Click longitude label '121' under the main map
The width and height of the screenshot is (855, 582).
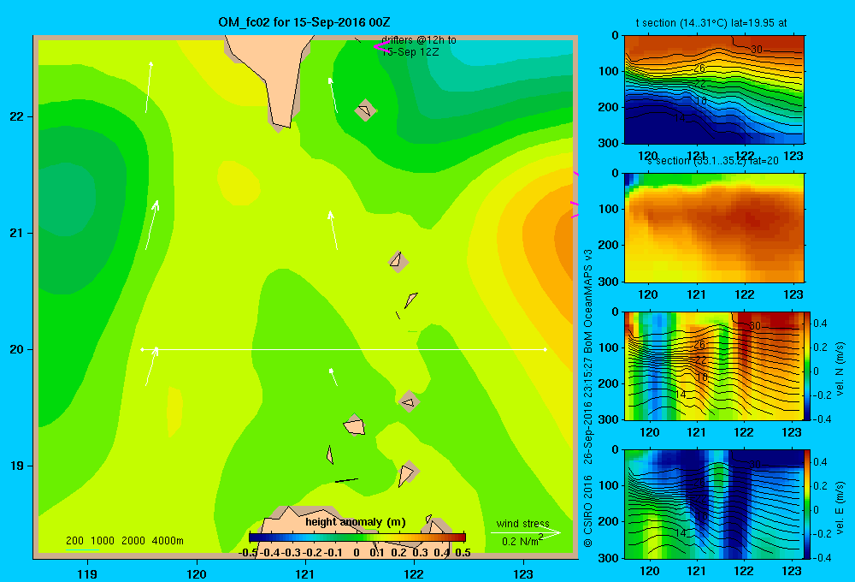305,573
